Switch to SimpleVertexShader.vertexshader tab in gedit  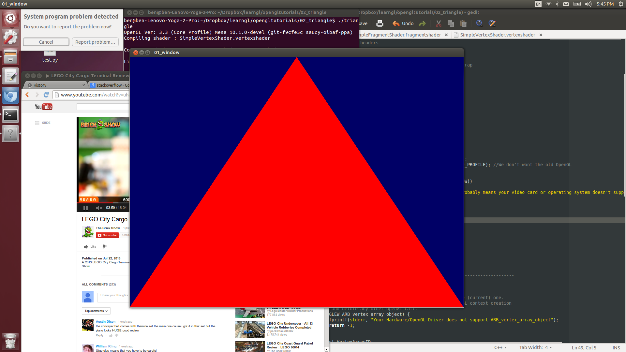tap(498, 35)
